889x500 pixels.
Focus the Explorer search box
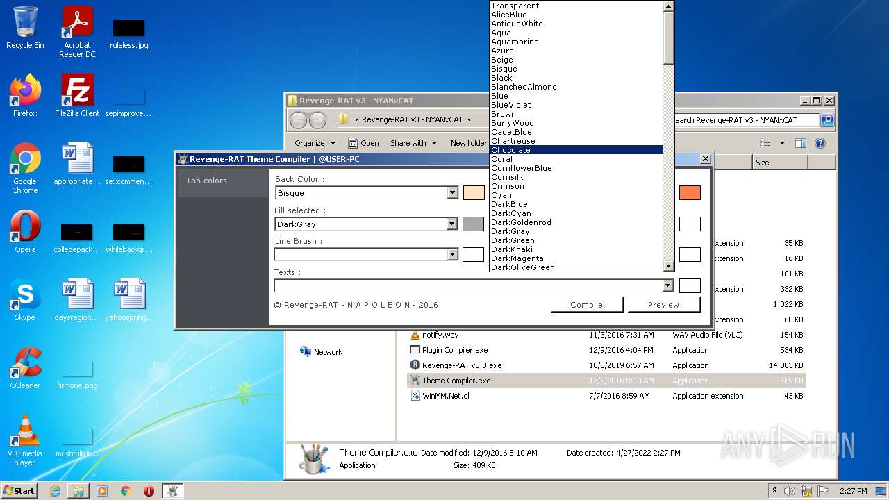click(x=746, y=120)
